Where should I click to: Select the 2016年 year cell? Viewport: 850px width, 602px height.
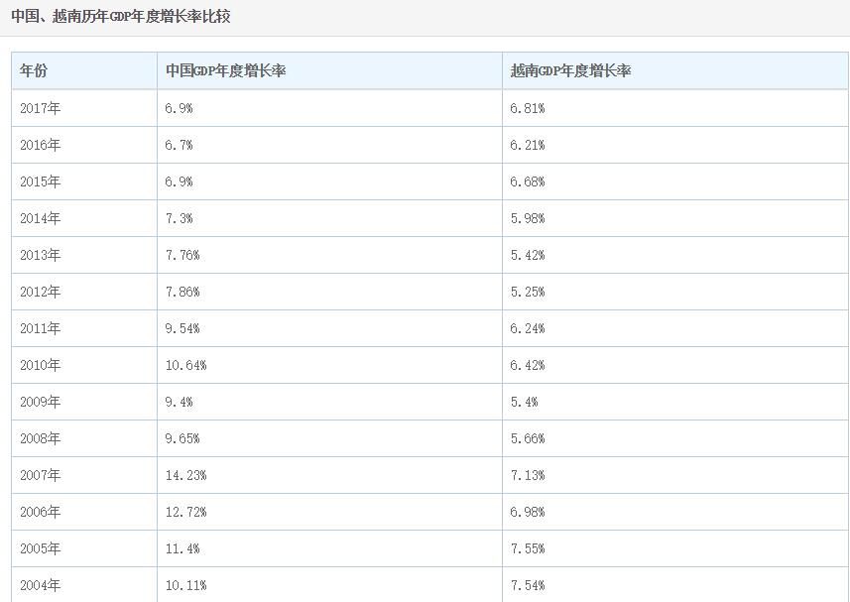coord(40,145)
